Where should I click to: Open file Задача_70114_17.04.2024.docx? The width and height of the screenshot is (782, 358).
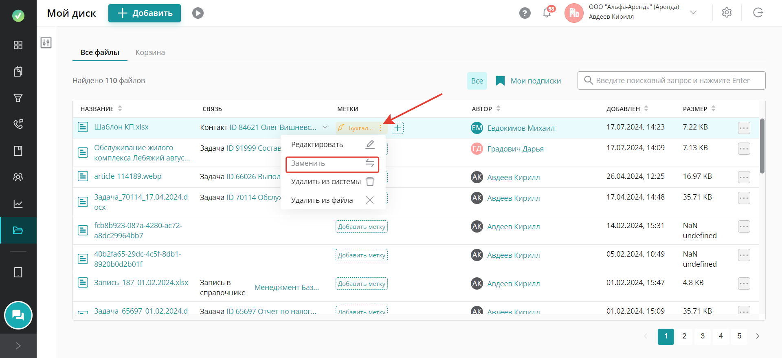point(141,202)
